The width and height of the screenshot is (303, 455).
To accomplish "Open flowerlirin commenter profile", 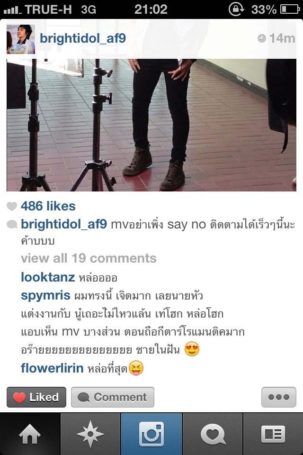I will [x=52, y=368].
